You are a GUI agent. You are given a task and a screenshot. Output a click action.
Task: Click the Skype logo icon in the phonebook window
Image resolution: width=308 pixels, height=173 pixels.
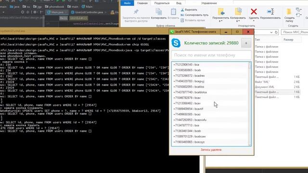(x=176, y=43)
